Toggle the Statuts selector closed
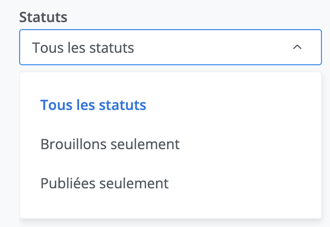This screenshot has width=330, height=227. tap(297, 47)
